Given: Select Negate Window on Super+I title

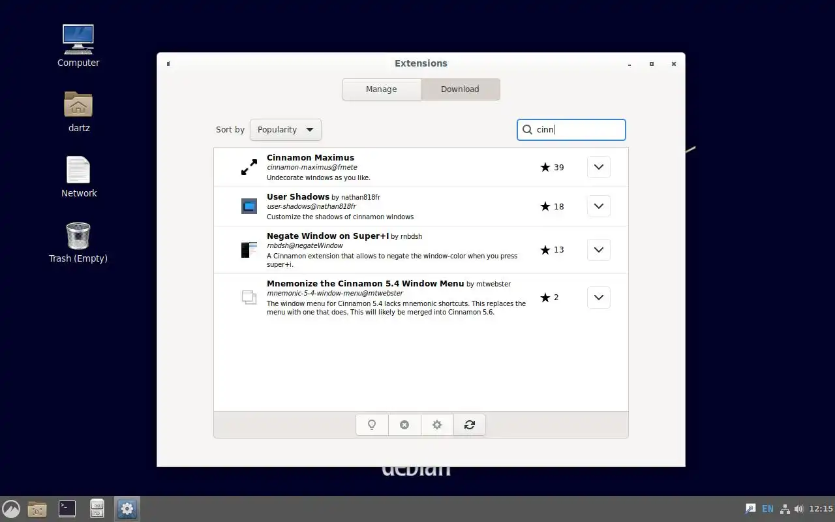Looking at the screenshot, I should click(x=327, y=236).
